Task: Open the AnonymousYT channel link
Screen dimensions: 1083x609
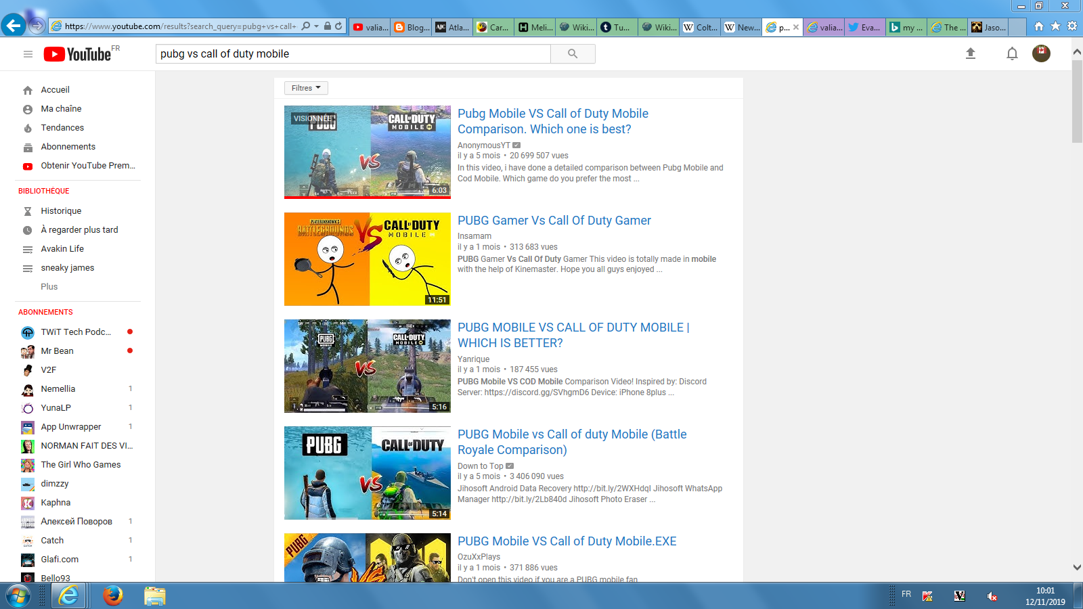Action: pyautogui.click(x=484, y=145)
